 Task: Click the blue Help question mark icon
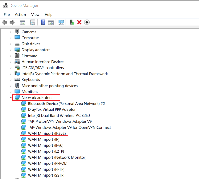(x=43, y=22)
